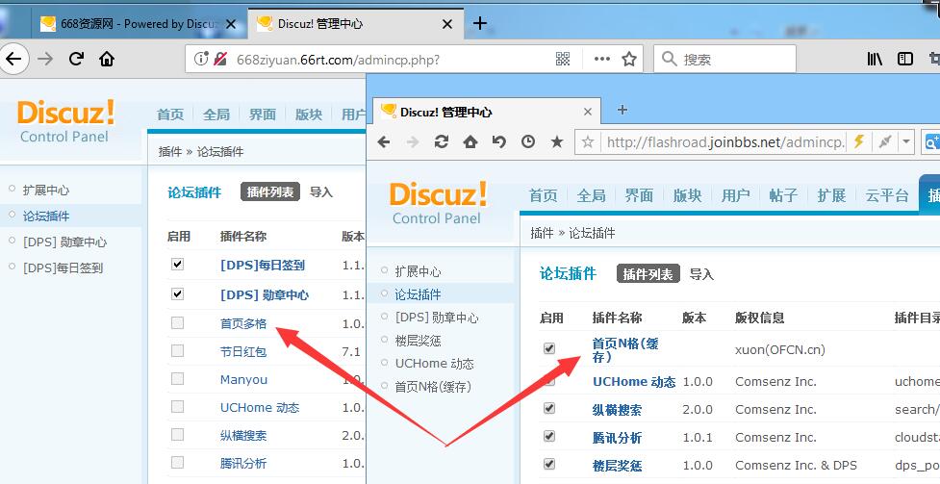Click outline star beside flashroad URL
This screenshot has height=484, width=940.
588,142
